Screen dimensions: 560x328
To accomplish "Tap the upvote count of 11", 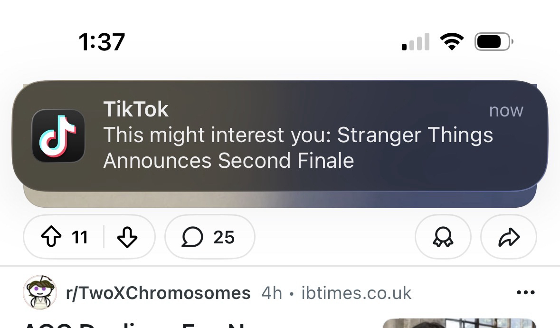I will pyautogui.click(x=80, y=237).
